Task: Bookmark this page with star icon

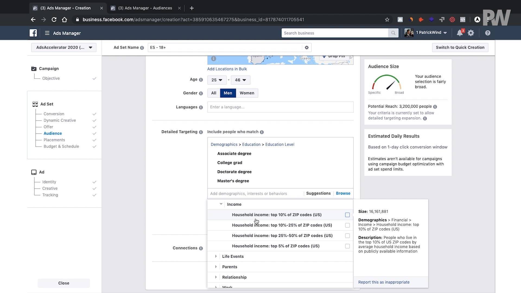Action: pos(387,20)
